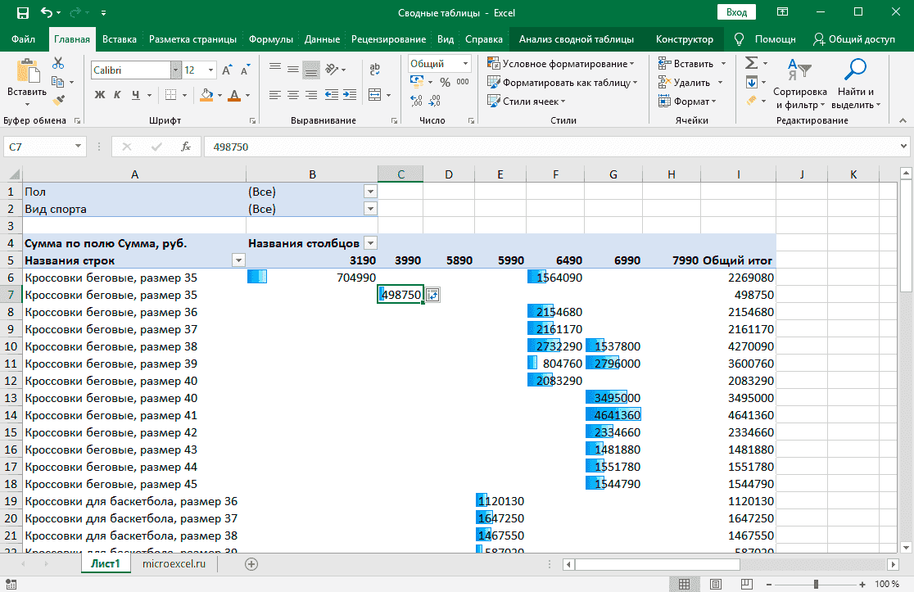
Task: Apply yellow fill color bucket
Action: [x=206, y=95]
